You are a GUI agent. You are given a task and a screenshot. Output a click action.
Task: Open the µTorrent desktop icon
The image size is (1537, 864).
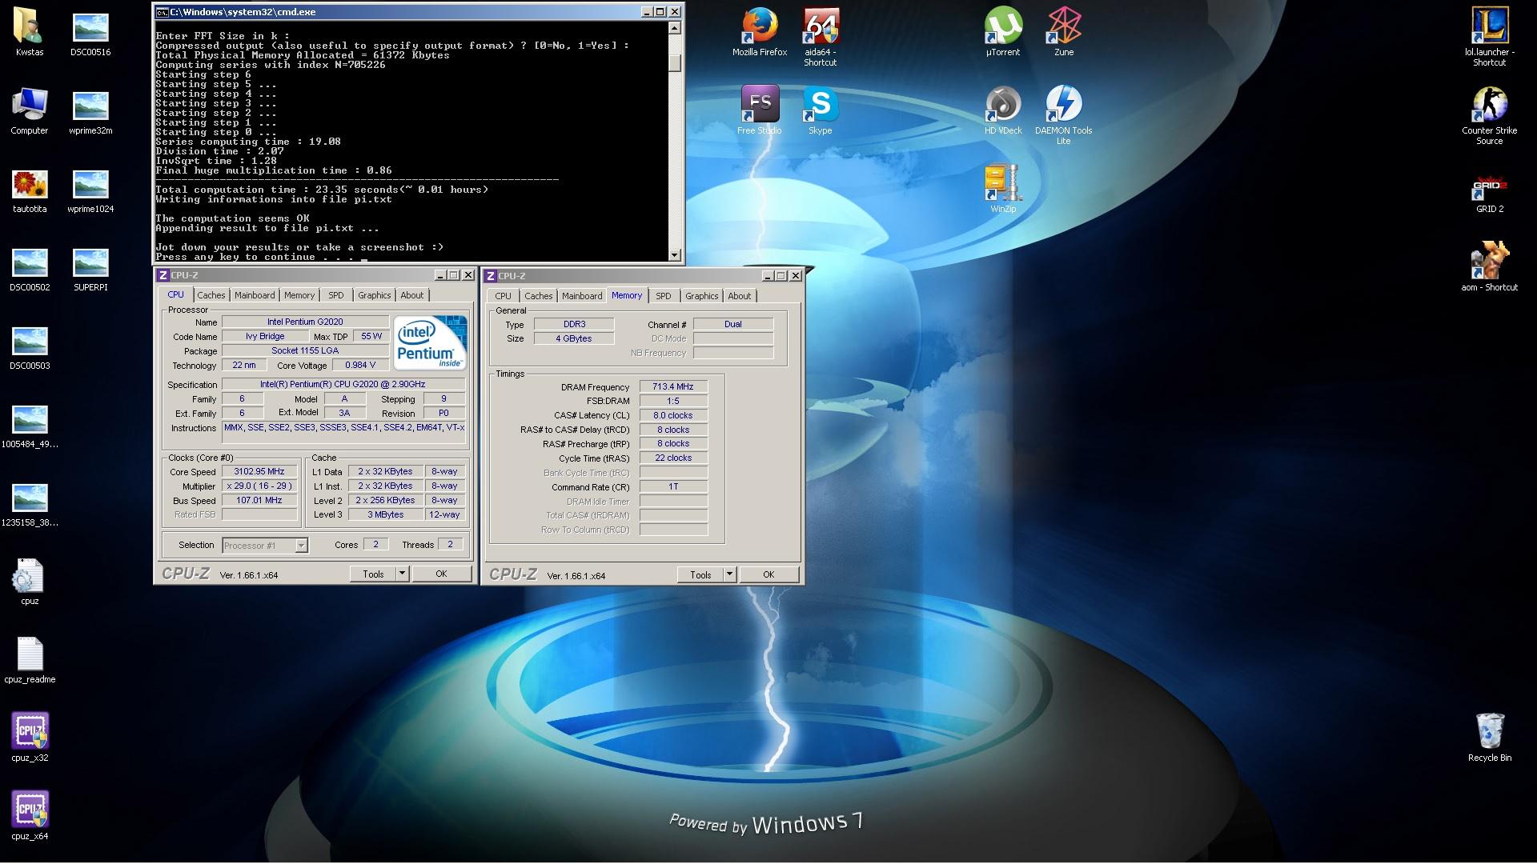(x=1003, y=32)
